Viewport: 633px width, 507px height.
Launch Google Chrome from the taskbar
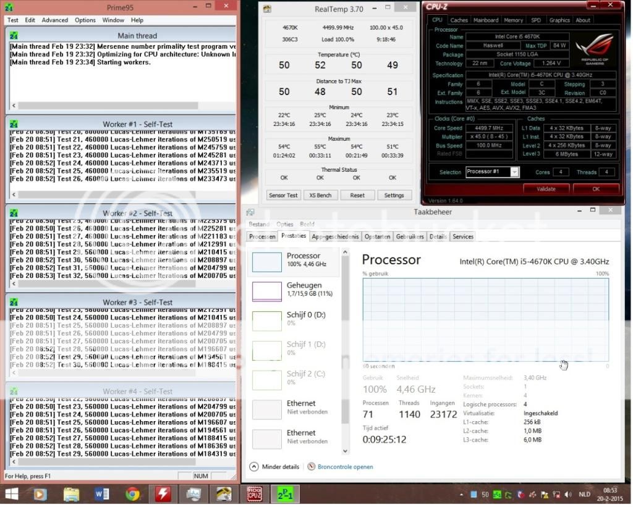[132, 493]
